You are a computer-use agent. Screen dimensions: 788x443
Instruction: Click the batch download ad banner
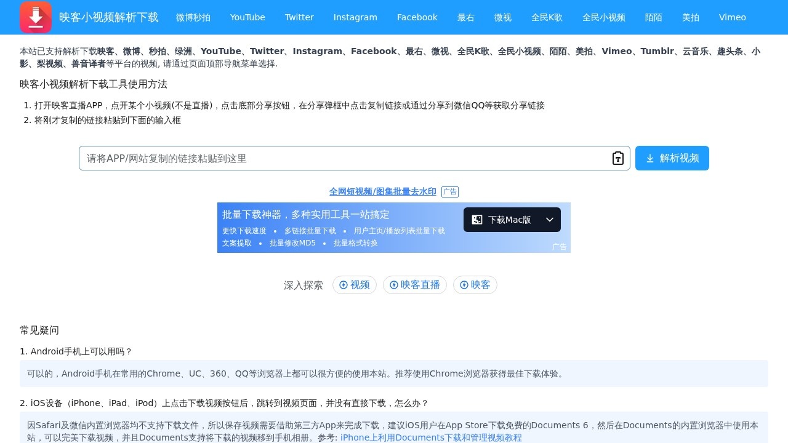point(339,228)
